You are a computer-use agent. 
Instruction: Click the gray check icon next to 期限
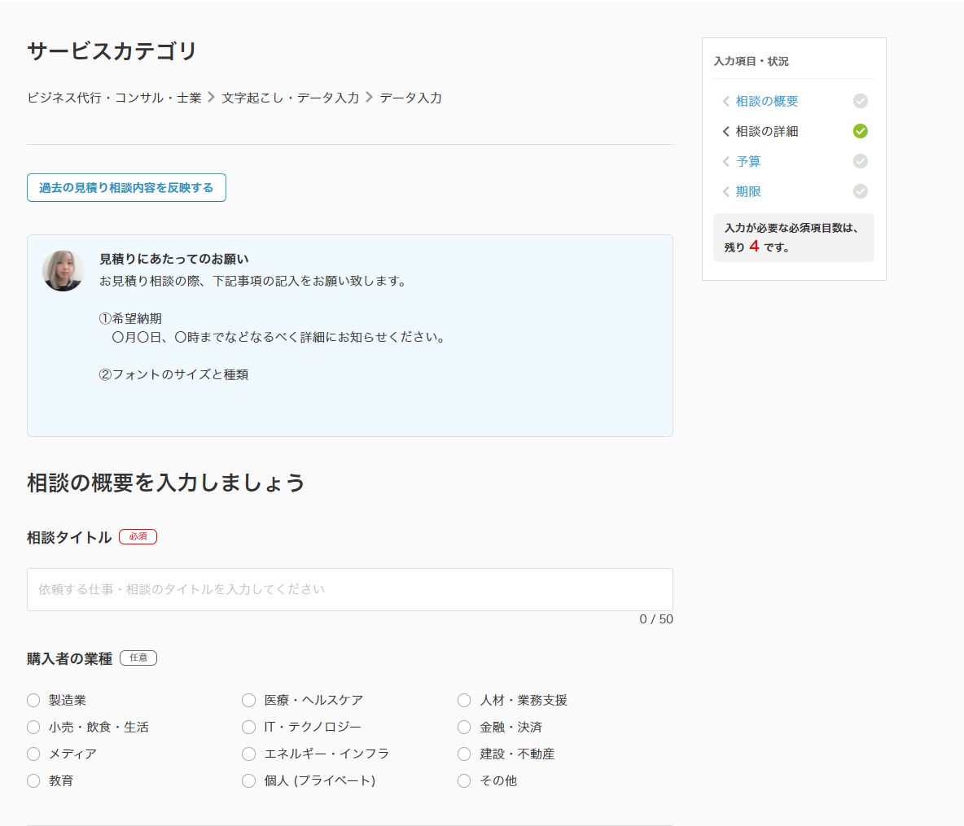[861, 191]
